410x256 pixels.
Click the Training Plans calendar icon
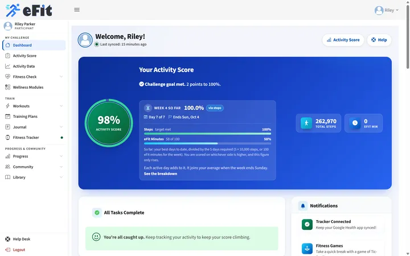7,116
